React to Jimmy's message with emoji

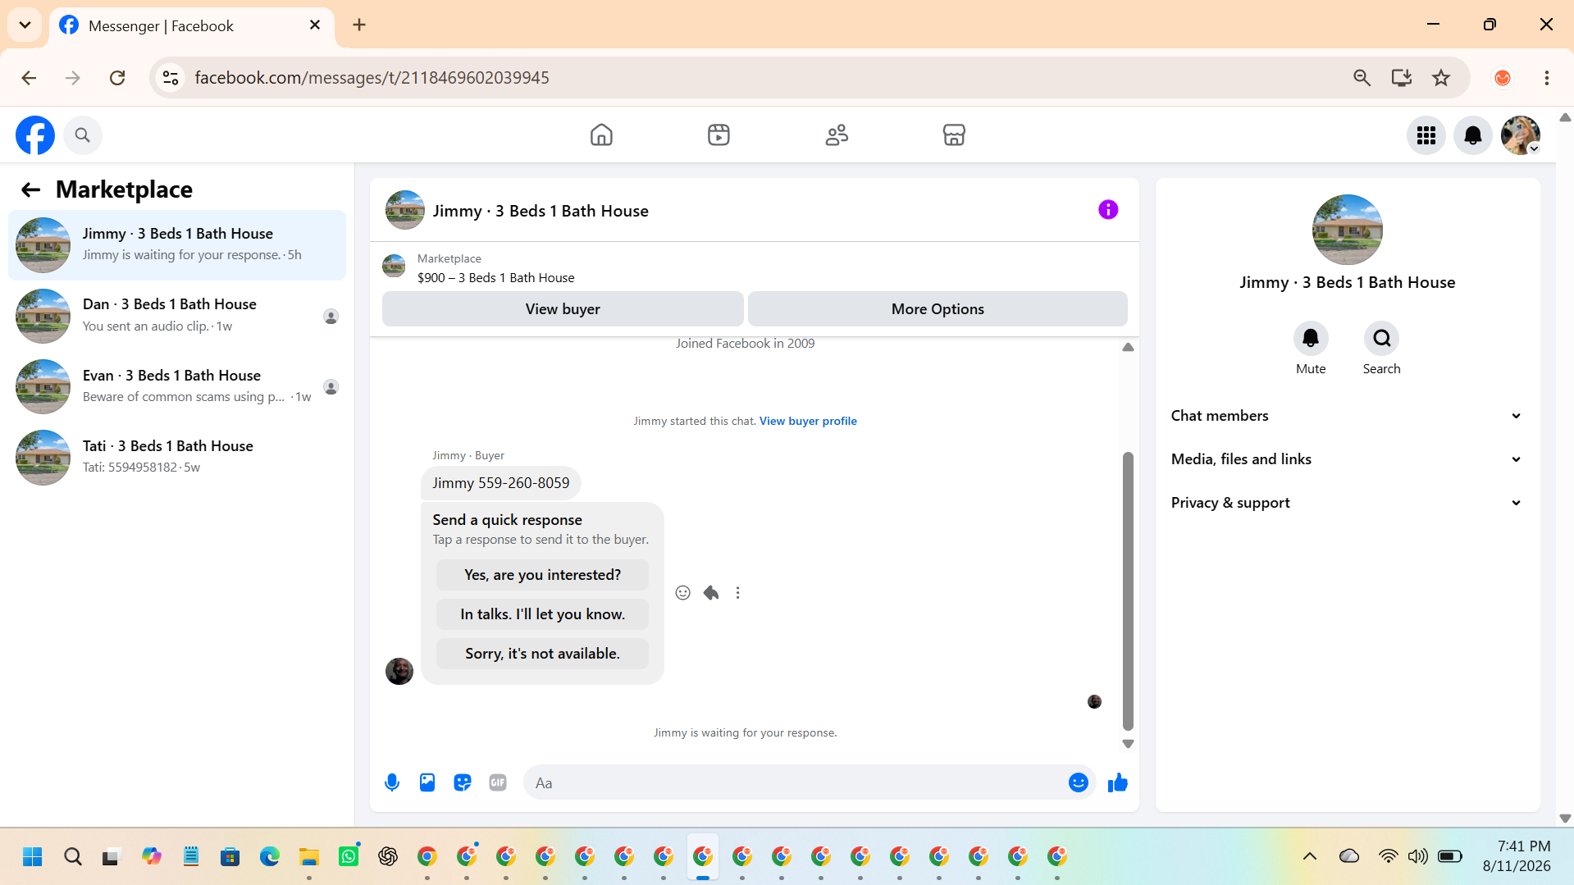tap(682, 593)
